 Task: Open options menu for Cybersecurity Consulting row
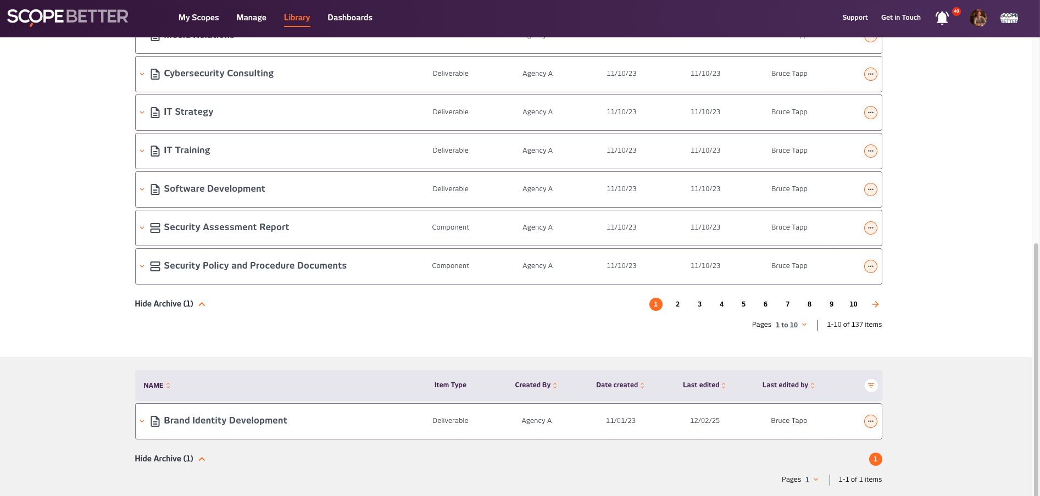click(x=870, y=74)
